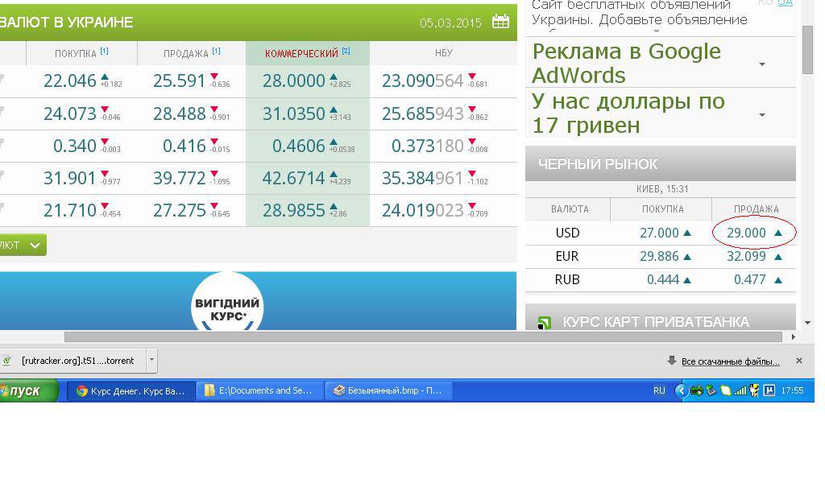Expand the 'Реклама в Google AdWords' ad
This screenshot has height=483, width=825.
(x=762, y=64)
